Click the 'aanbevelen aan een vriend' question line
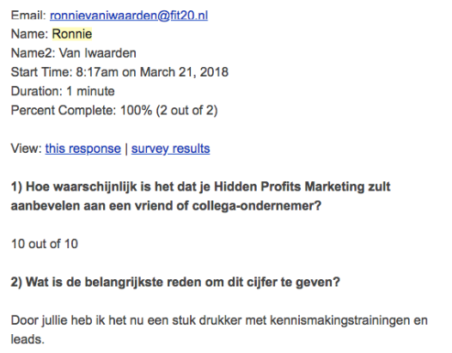This screenshot has width=452, height=353. click(166, 206)
